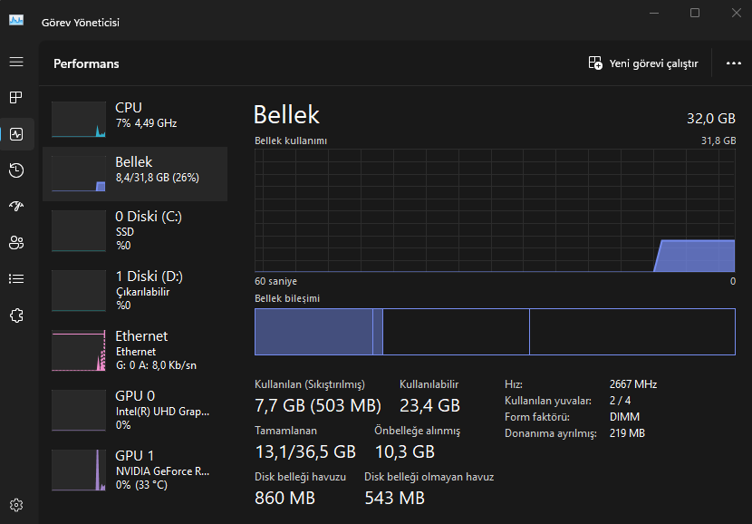
Task: Open Task Manager settings gear
Action: pyautogui.click(x=15, y=505)
